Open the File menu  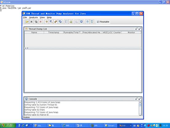coord(25,17)
